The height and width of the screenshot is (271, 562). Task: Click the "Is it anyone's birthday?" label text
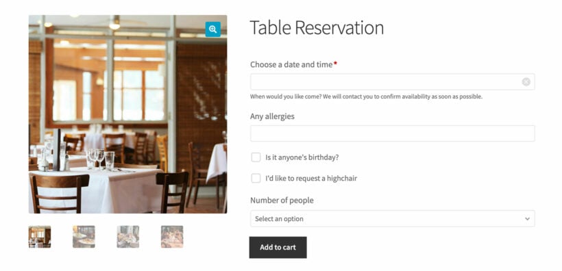(x=302, y=157)
